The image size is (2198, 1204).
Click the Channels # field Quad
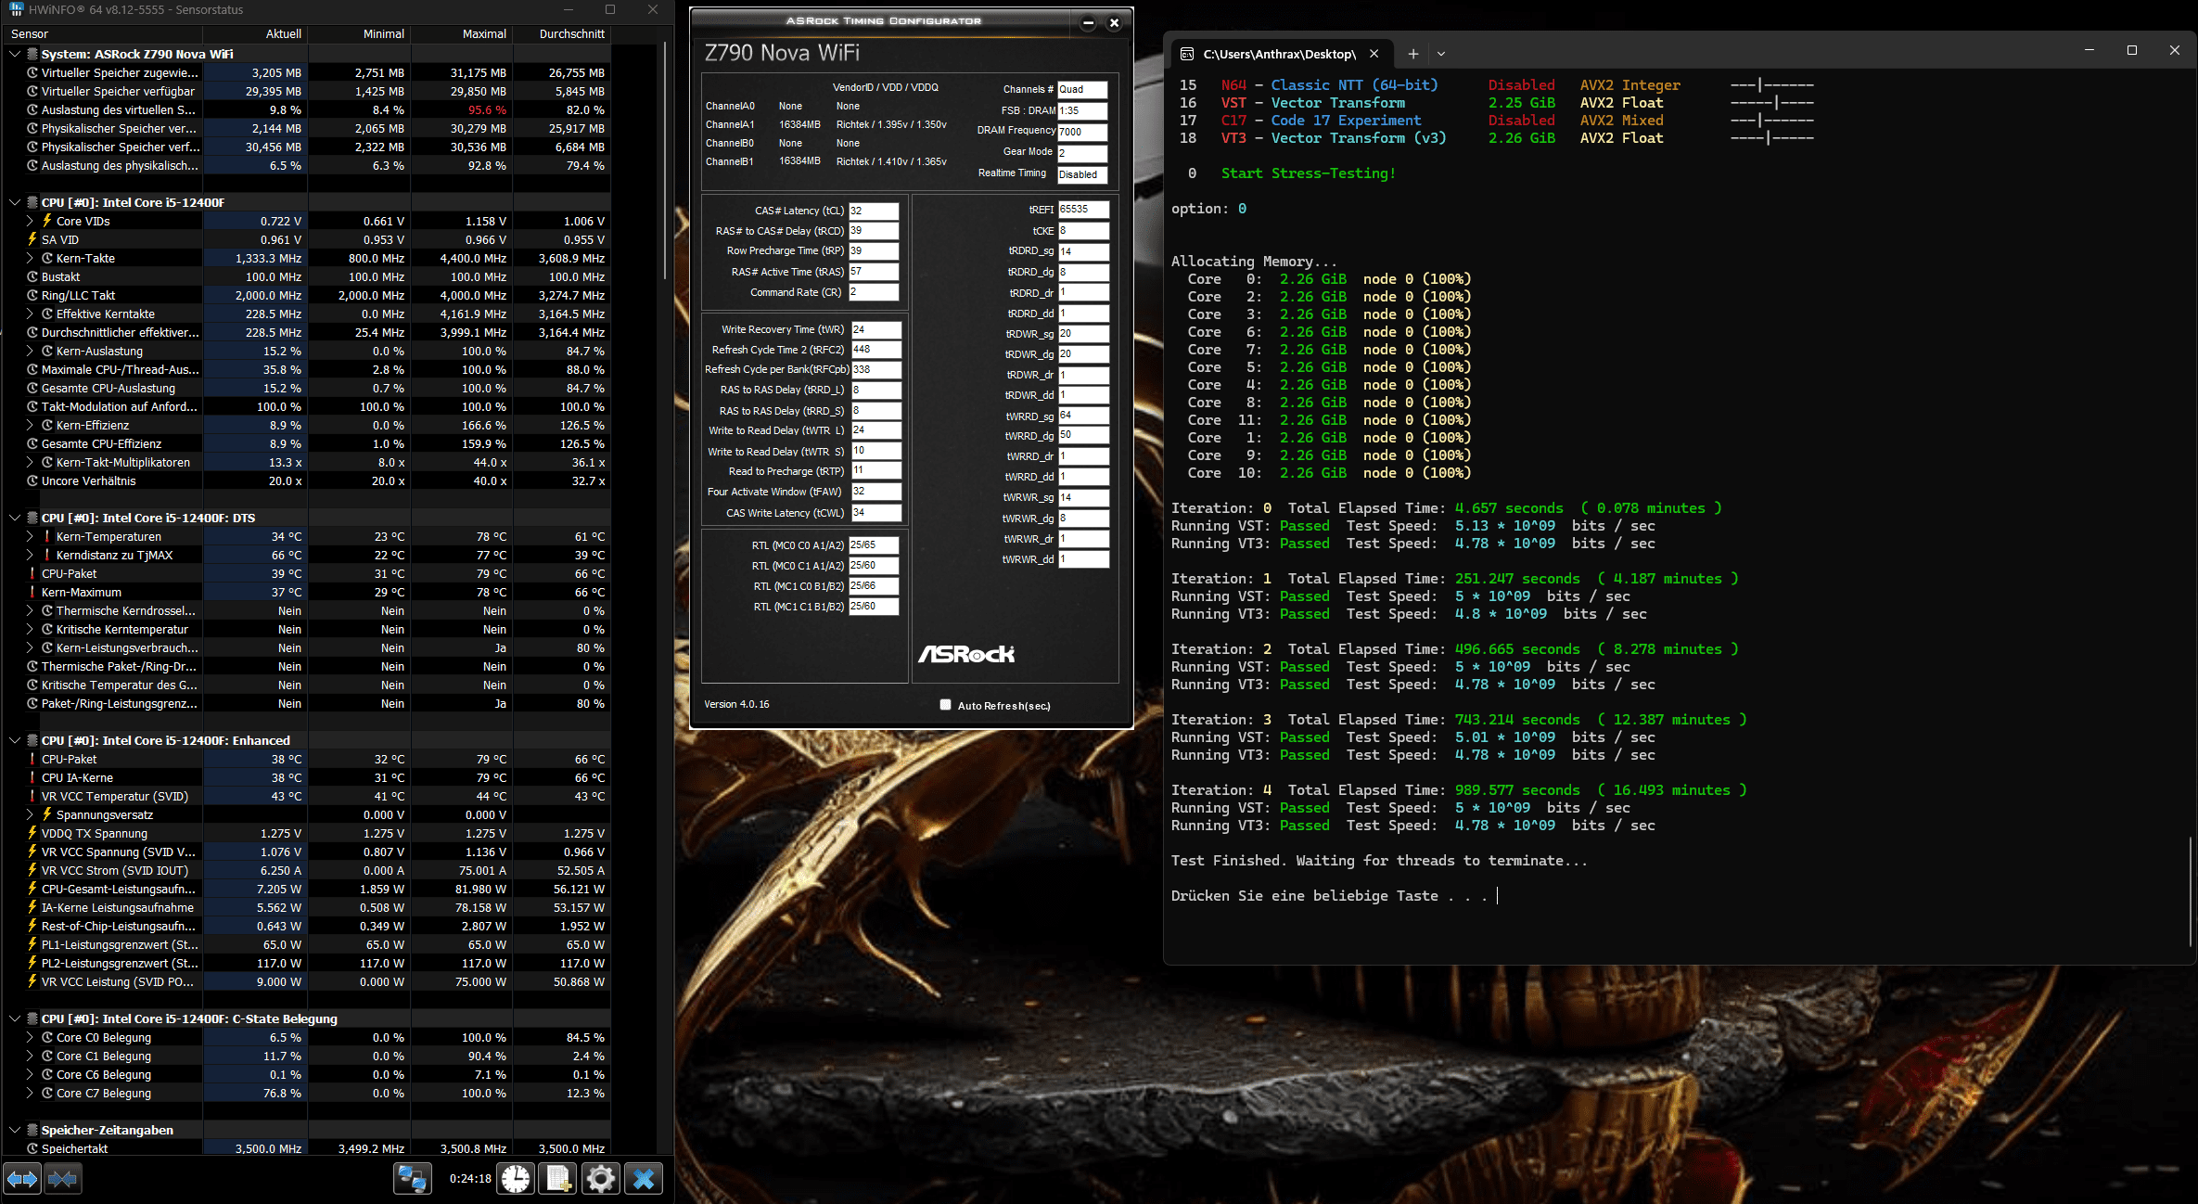point(1082,90)
